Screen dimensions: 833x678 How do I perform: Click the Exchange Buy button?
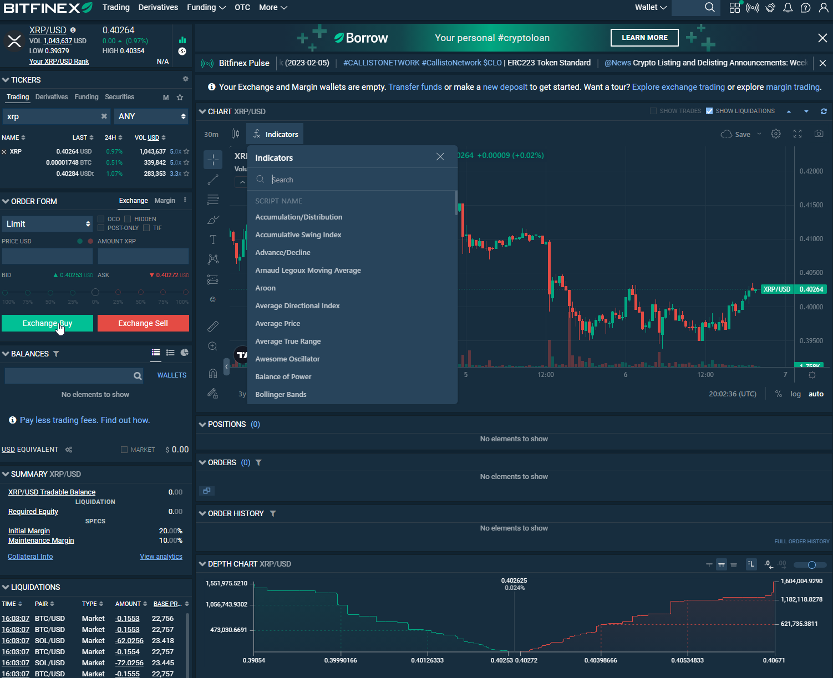(47, 323)
